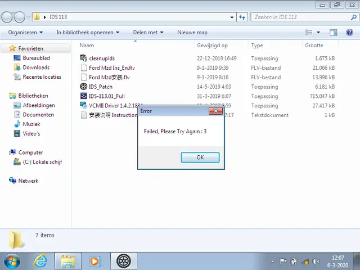The height and width of the screenshot is (270, 360).
Task: Open Downloads in the Favorieten list
Action: click(36, 67)
